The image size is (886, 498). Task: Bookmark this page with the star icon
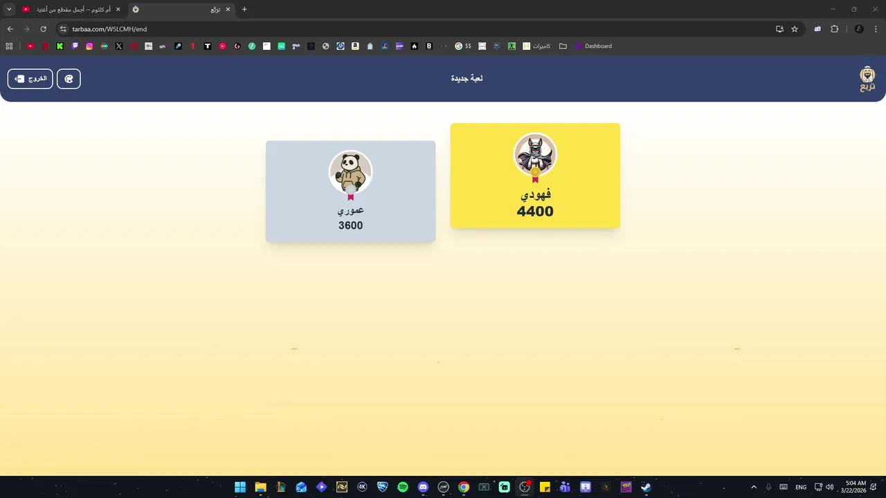pos(795,29)
